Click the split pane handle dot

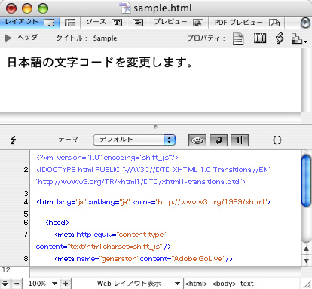155,127
